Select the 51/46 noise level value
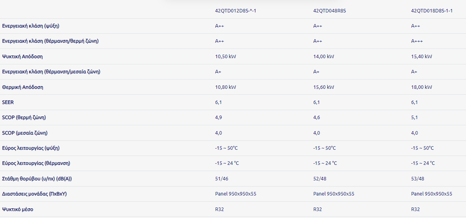The image size is (466, 218). [x=222, y=179]
